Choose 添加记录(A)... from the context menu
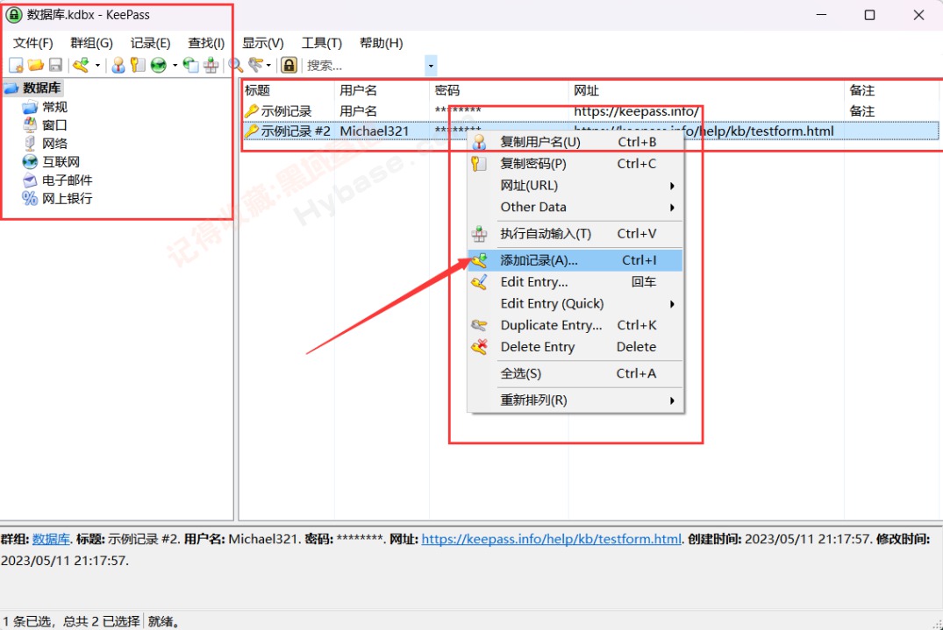The height and width of the screenshot is (630, 943). pyautogui.click(x=575, y=260)
